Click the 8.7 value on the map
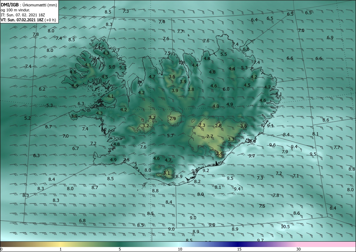Image resolution: width=356 pixels, height=252 pixels. pyautogui.click(x=95, y=187)
